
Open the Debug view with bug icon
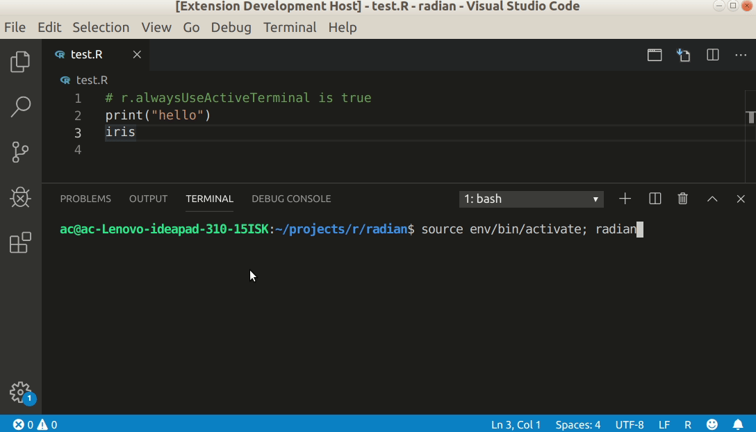point(20,197)
